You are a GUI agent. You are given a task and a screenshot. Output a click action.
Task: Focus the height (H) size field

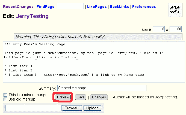[x=159, y=29]
